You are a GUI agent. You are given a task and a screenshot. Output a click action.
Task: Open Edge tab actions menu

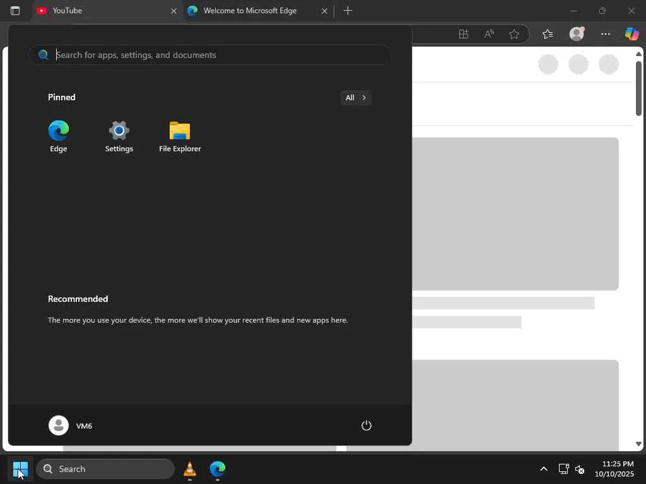(15, 11)
